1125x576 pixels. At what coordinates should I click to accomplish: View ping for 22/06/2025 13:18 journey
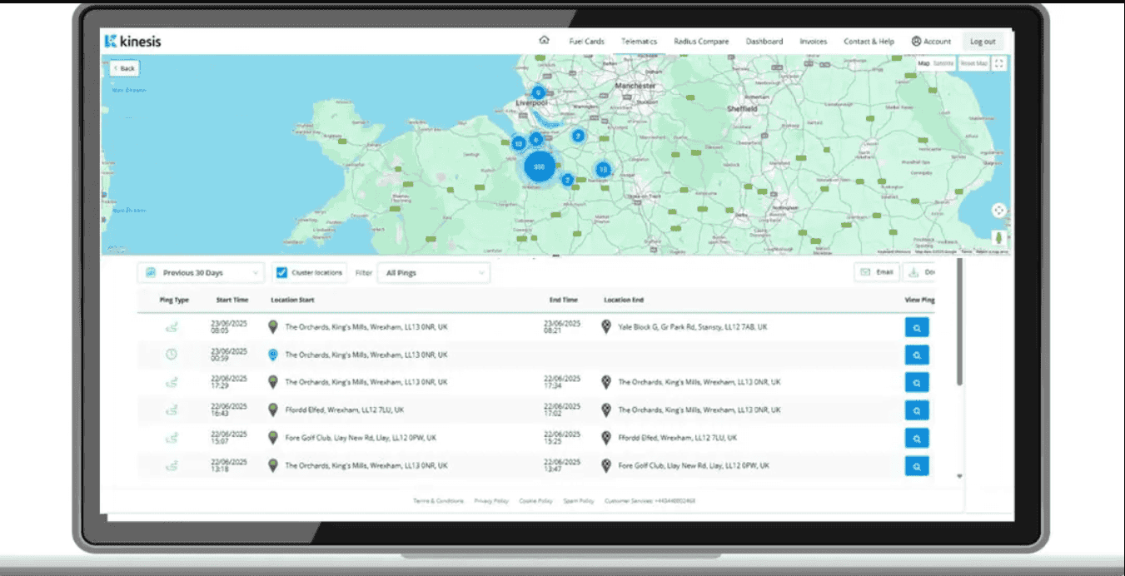(x=917, y=466)
